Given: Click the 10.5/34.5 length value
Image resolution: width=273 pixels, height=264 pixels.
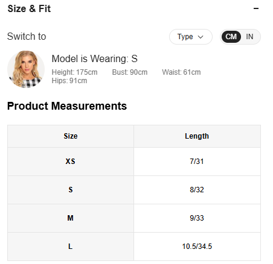Looking at the screenshot, I should pos(197,247).
